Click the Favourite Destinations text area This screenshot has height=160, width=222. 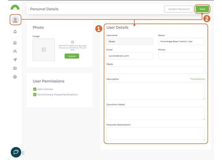point(156,134)
